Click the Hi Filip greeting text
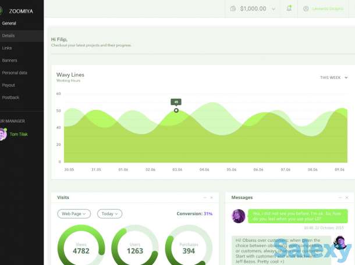 (x=59, y=40)
